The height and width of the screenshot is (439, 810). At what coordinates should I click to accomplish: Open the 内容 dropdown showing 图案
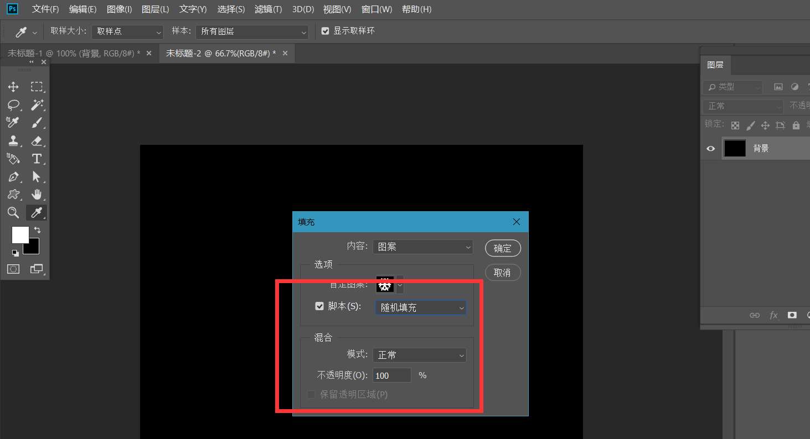422,247
